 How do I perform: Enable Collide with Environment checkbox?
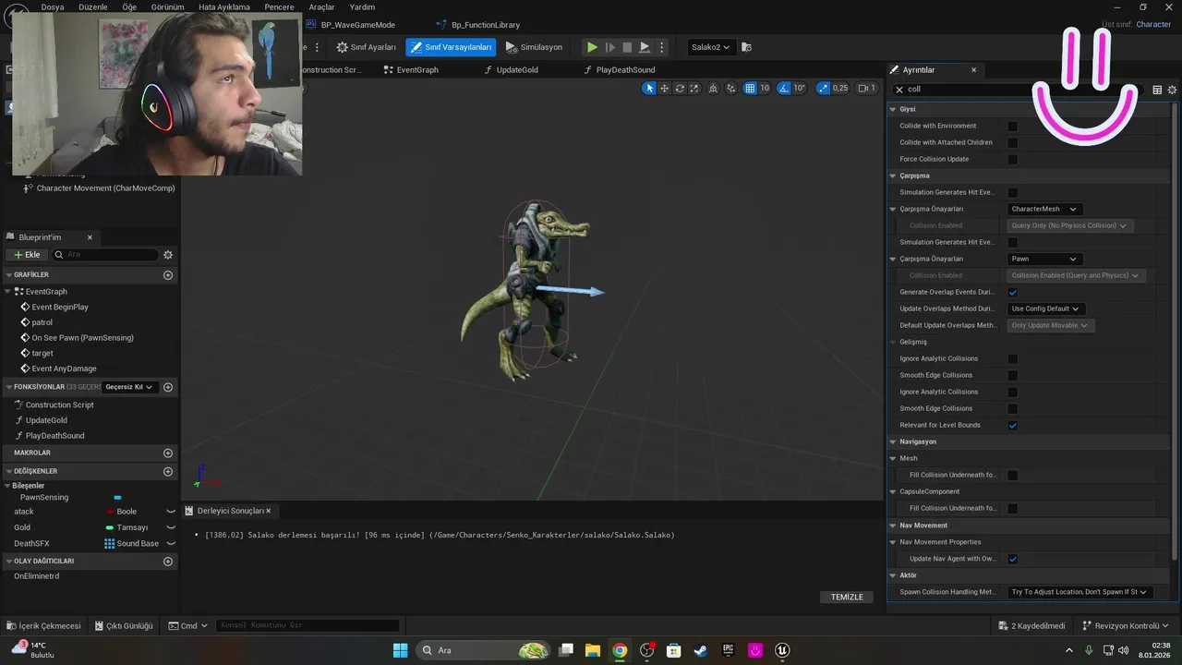1012,126
